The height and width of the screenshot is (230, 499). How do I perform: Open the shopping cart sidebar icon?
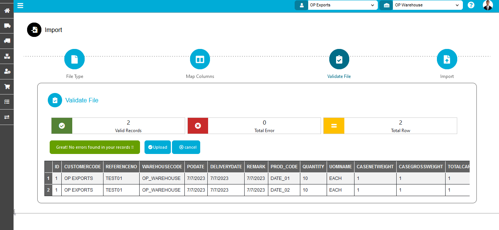coord(7,87)
